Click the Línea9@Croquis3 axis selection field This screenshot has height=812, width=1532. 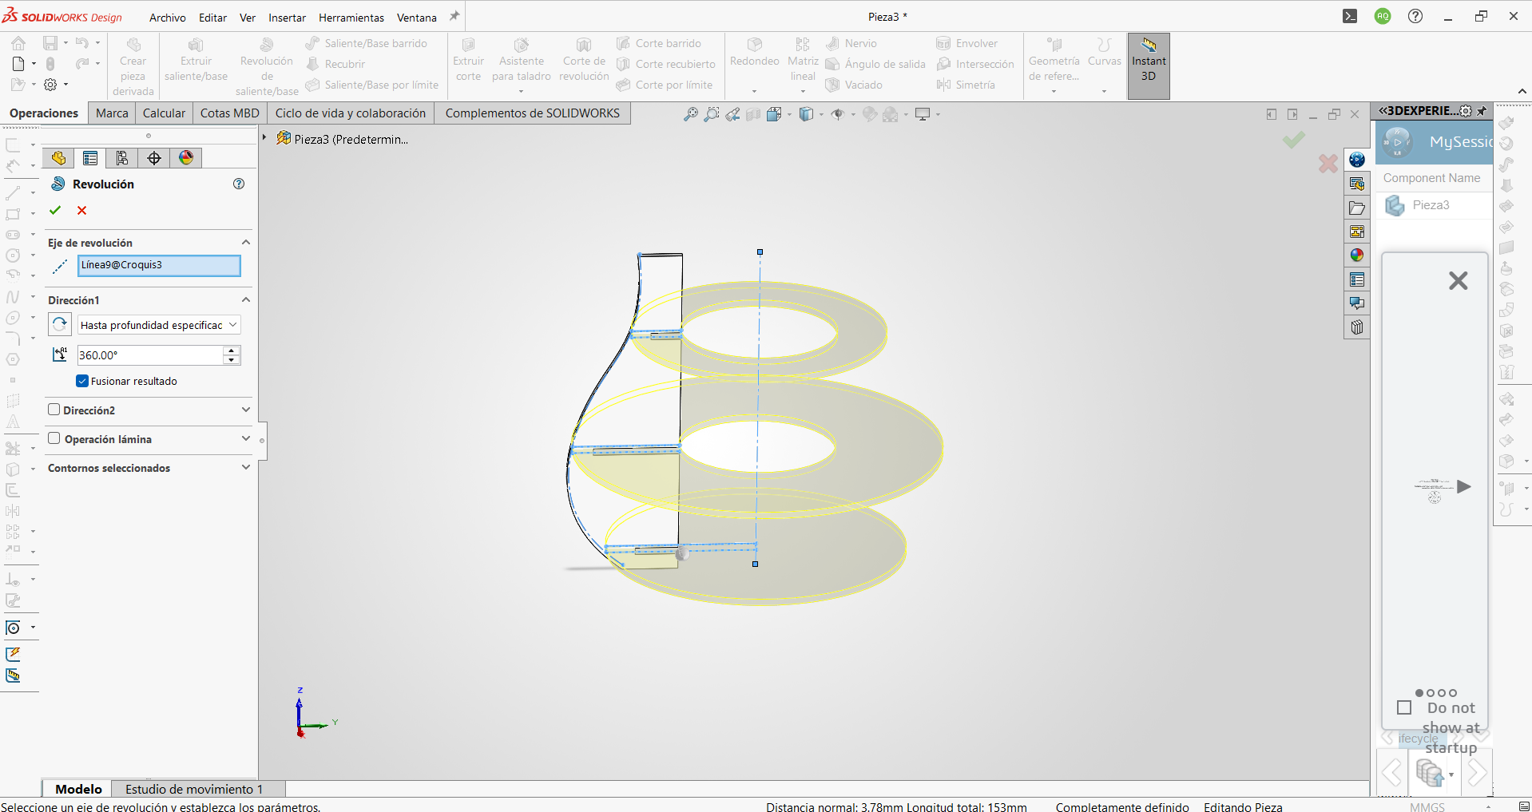coord(159,265)
